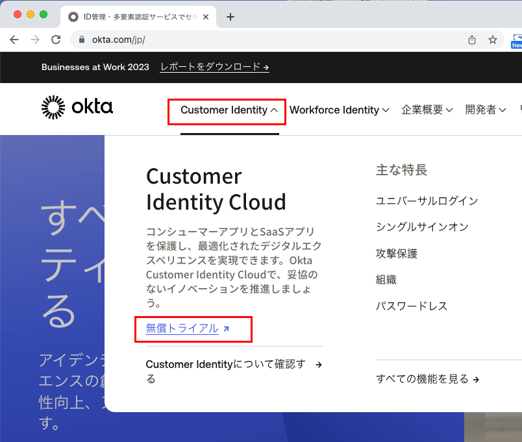This screenshot has width=522, height=442.
Task: Select ユニバーサルログイン feature
Action: [x=427, y=201]
